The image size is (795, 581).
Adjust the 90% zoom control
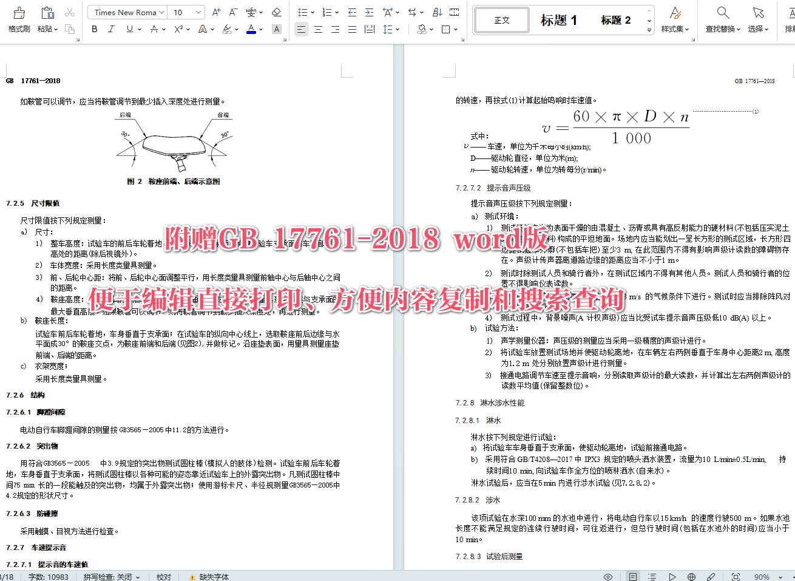[x=762, y=577]
